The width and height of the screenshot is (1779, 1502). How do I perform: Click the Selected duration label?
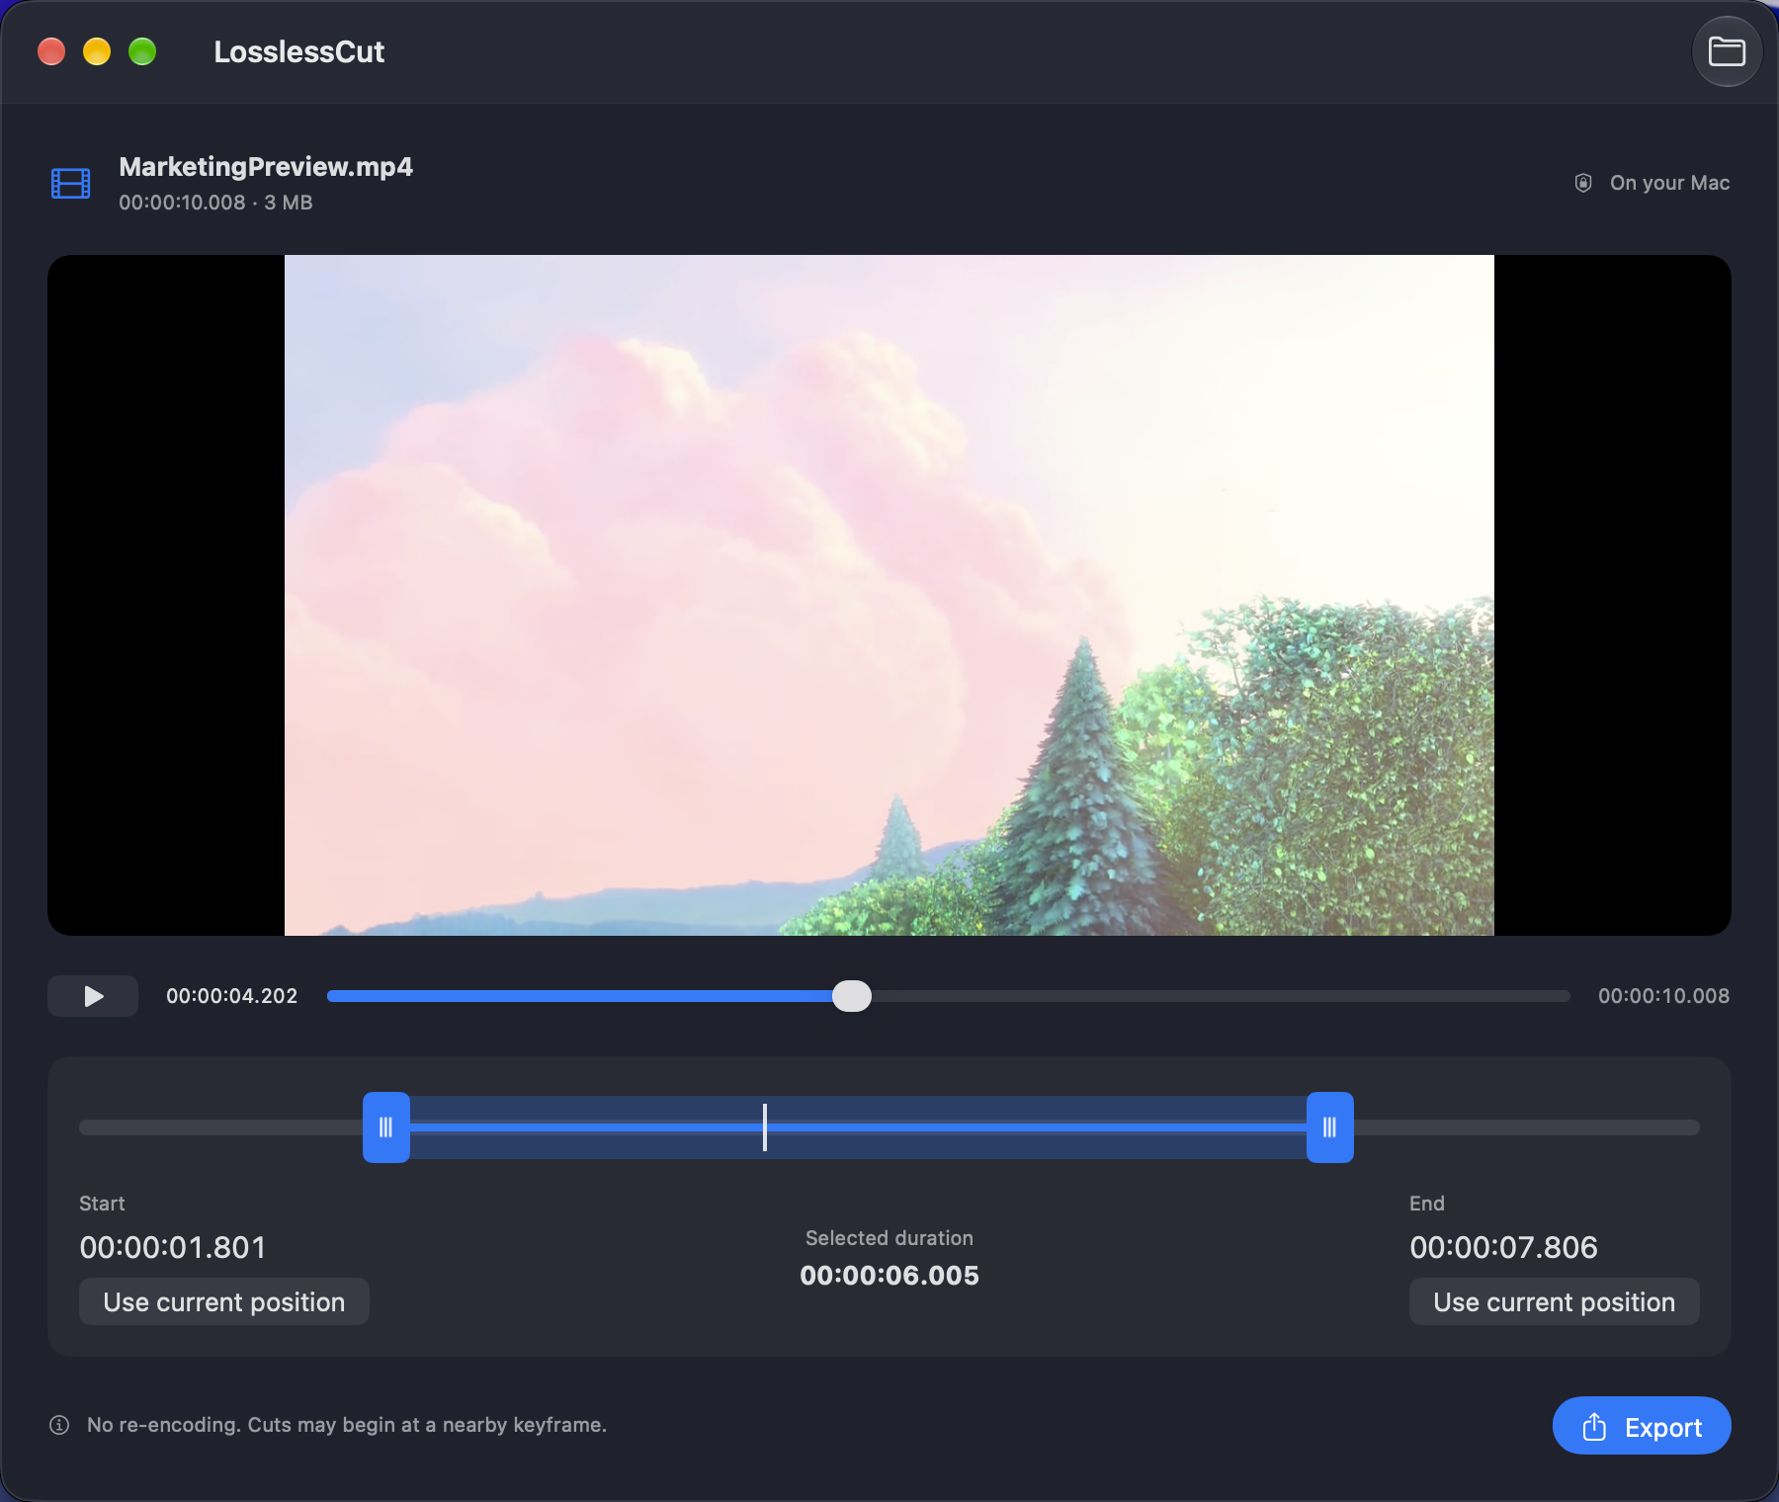click(889, 1238)
